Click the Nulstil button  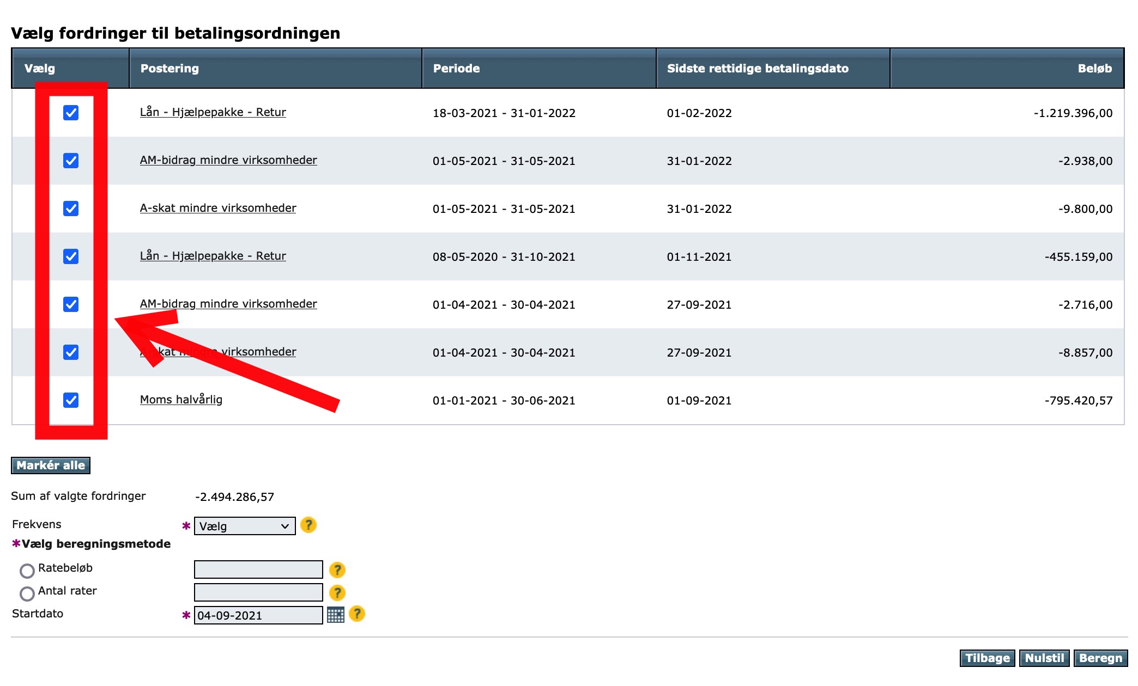(x=1044, y=658)
